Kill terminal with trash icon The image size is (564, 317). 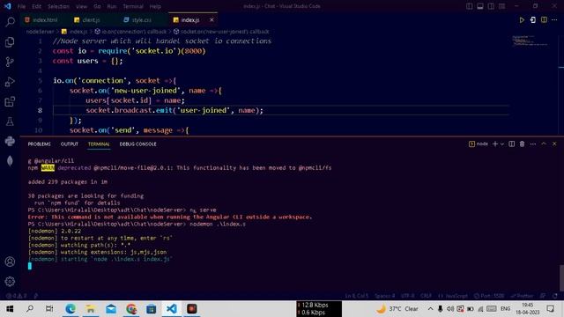tap(522, 144)
